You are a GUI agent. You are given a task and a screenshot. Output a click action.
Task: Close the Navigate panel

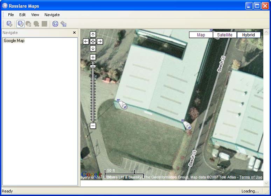coord(74,33)
